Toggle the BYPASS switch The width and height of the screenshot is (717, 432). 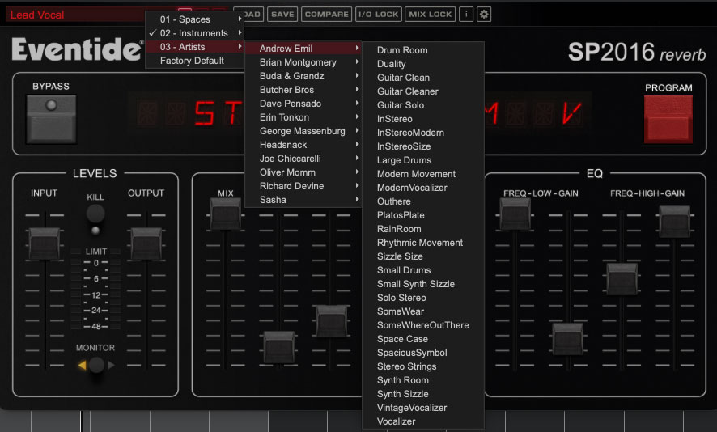[51, 119]
